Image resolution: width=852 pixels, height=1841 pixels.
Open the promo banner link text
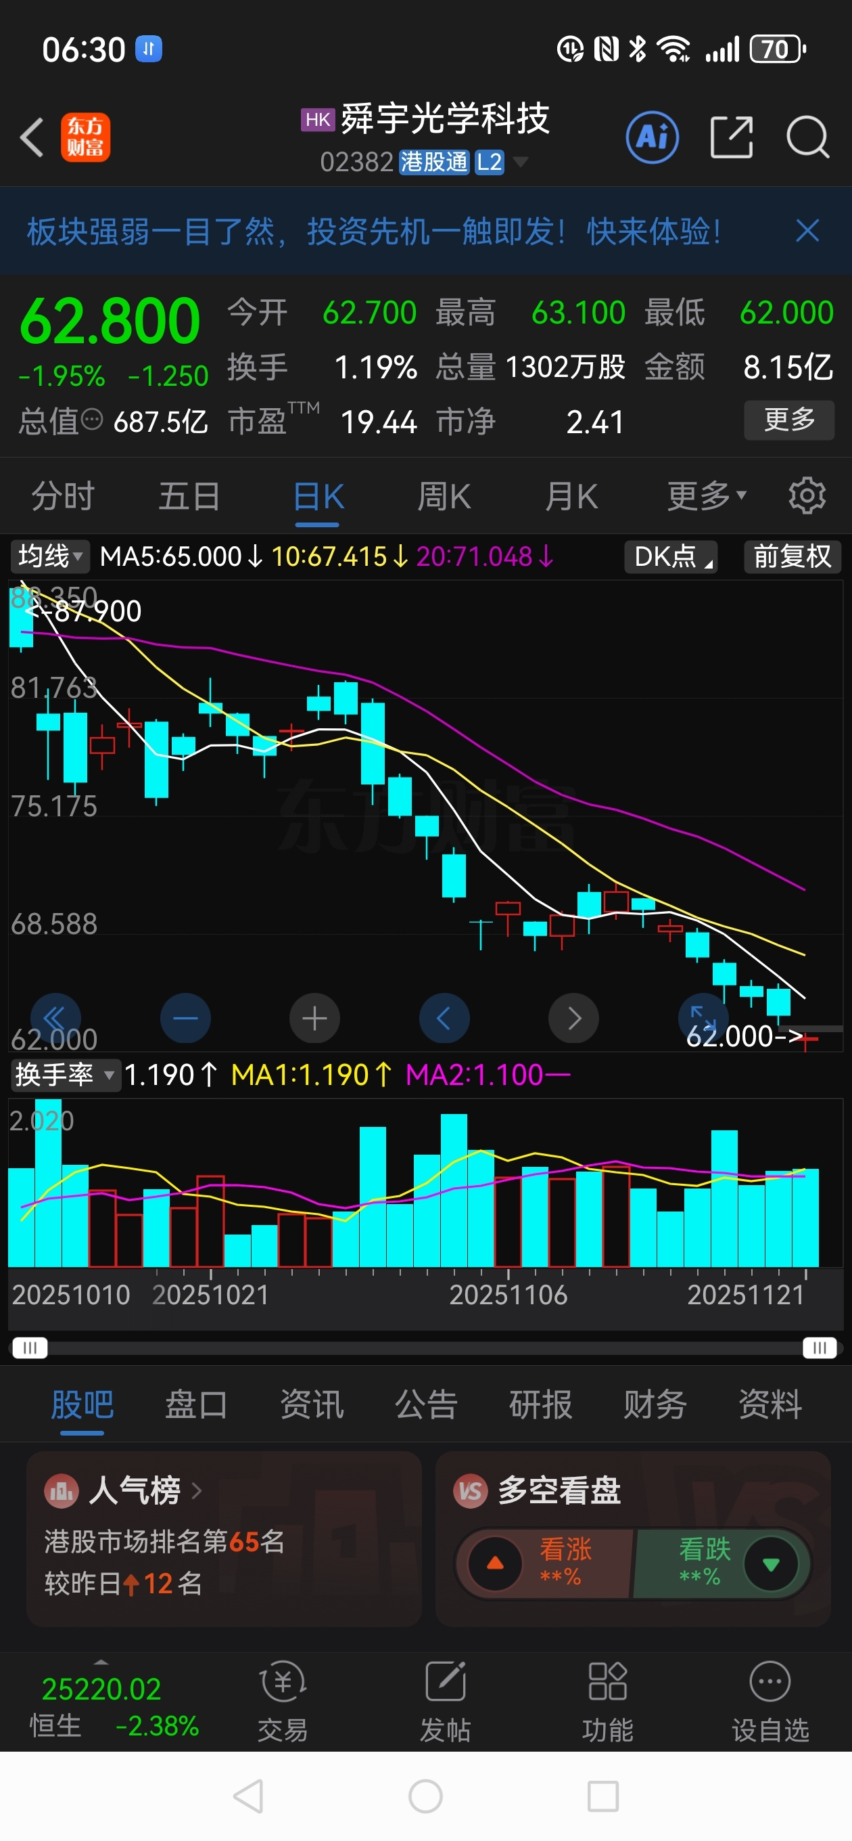[373, 231]
